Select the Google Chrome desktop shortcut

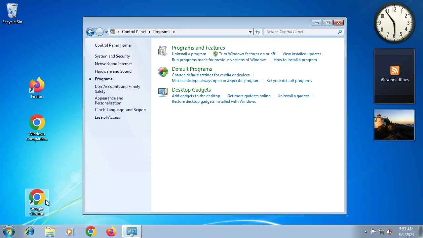[37, 203]
